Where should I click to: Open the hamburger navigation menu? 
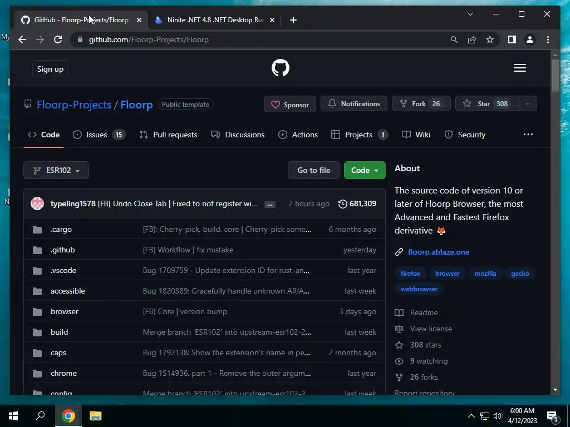click(x=519, y=68)
